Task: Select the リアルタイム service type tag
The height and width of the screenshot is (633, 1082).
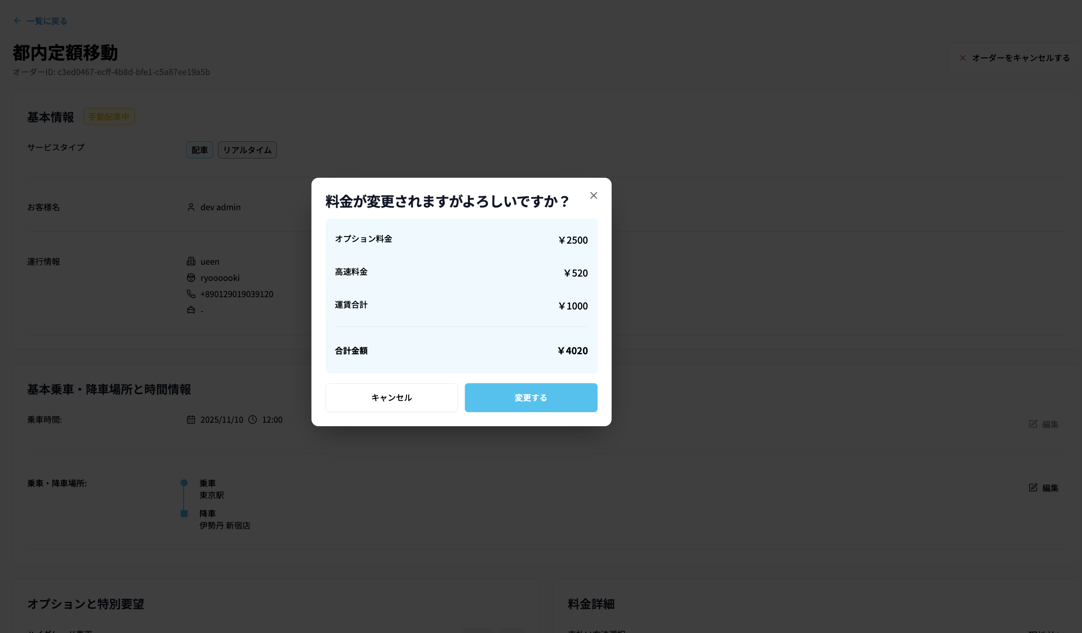Action: (x=247, y=150)
